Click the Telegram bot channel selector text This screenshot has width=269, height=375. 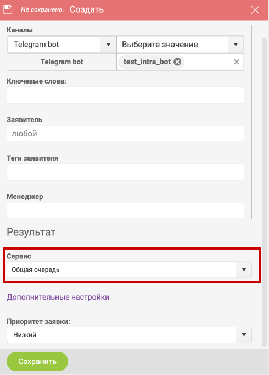pyautogui.click(x=36, y=45)
